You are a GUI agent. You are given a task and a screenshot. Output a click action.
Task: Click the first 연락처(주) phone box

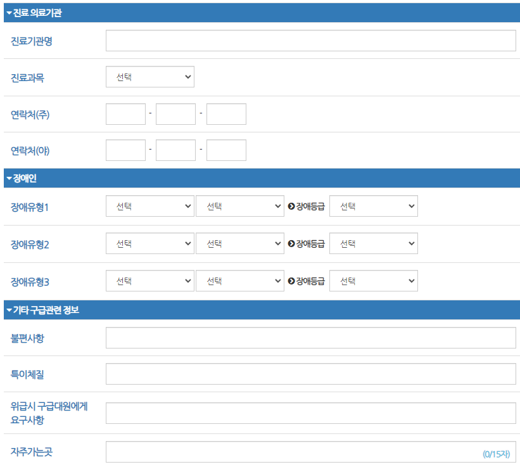(125, 114)
